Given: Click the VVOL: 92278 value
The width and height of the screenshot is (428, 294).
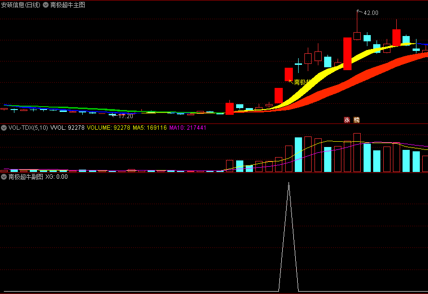Looking at the screenshot, I should (x=67, y=128).
